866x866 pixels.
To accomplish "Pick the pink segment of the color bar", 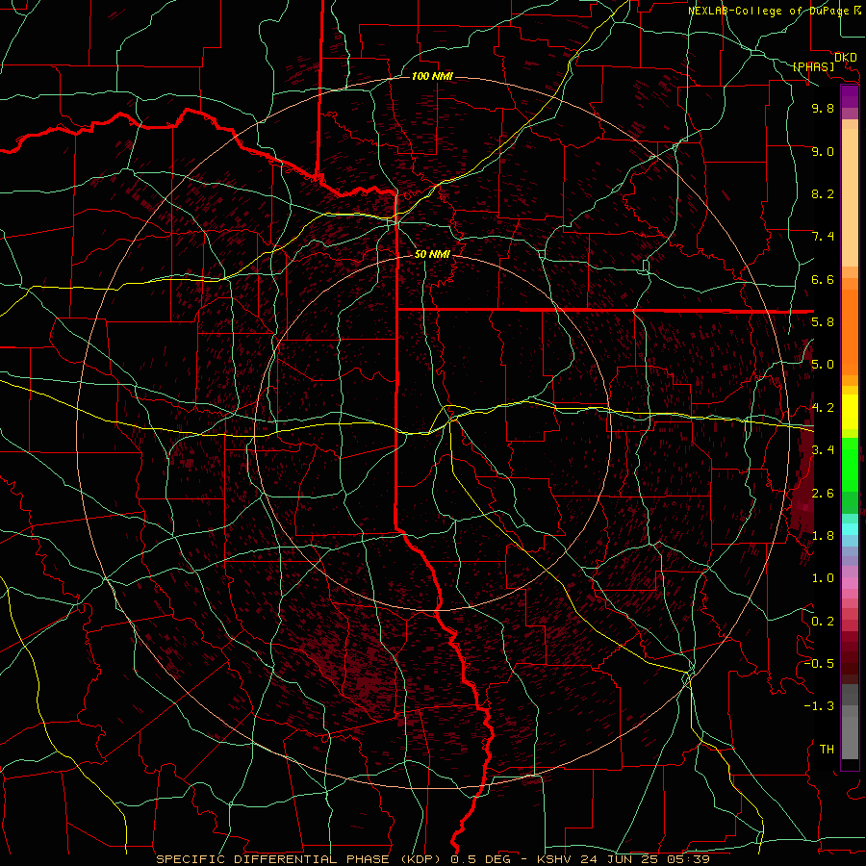I will click(850, 583).
